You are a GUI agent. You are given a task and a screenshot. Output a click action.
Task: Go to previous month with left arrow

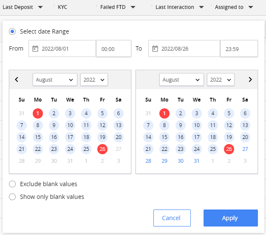[x=17, y=79]
